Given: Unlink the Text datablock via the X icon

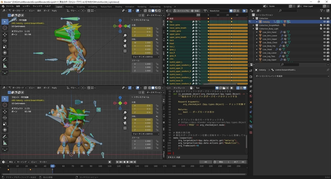Looking at the screenshot, I should pyautogui.click(x=227, y=88).
